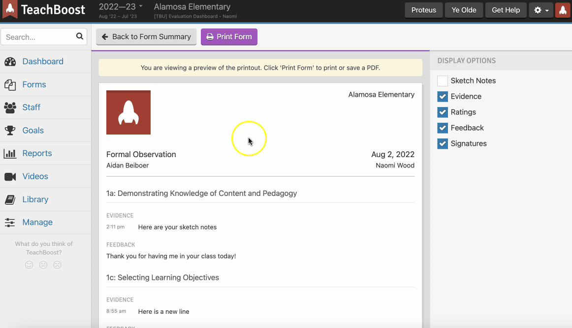This screenshot has height=328, width=572.
Task: Click heading 1a: Demonstrating Knowledge of Content
Action: 202,193
